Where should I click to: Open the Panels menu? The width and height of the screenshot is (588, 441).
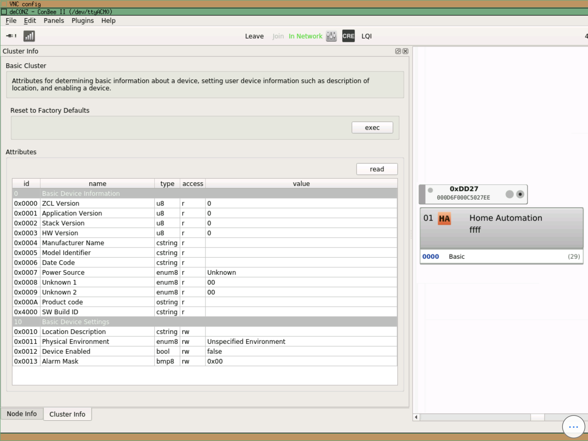click(x=54, y=20)
